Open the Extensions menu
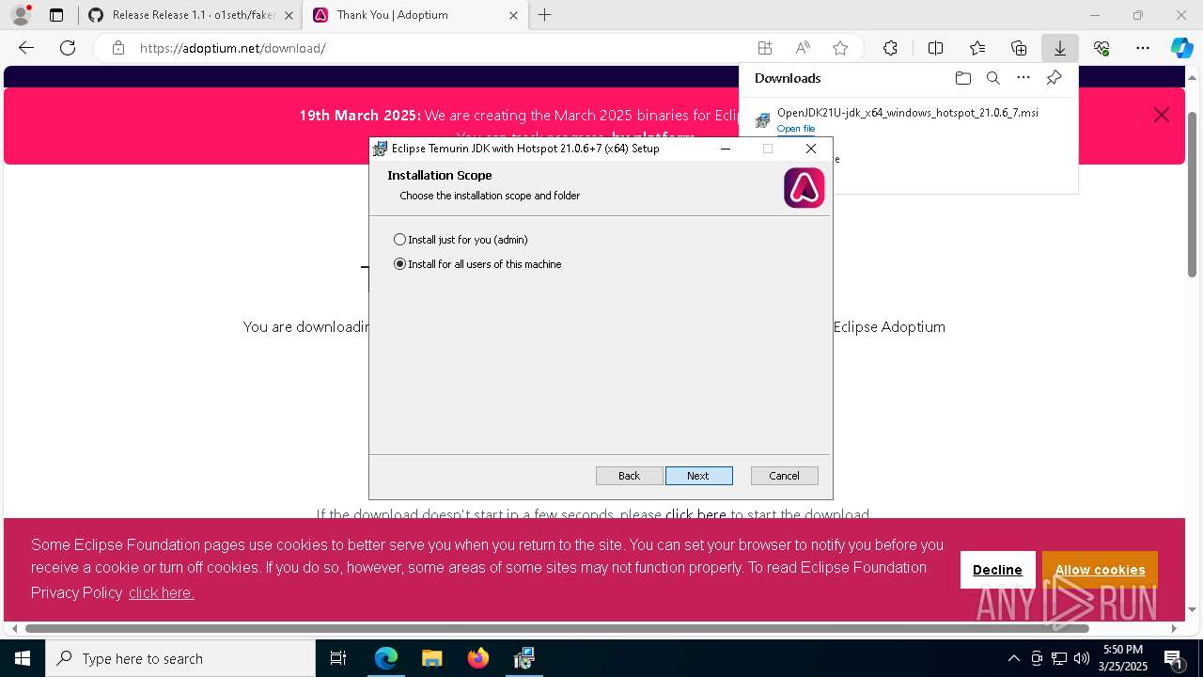The image size is (1203, 677). (890, 48)
